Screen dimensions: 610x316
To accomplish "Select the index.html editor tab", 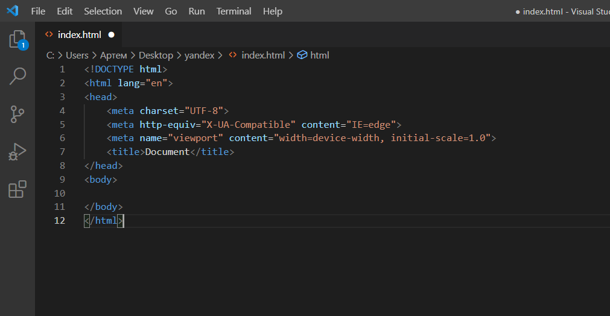I will tap(79, 34).
